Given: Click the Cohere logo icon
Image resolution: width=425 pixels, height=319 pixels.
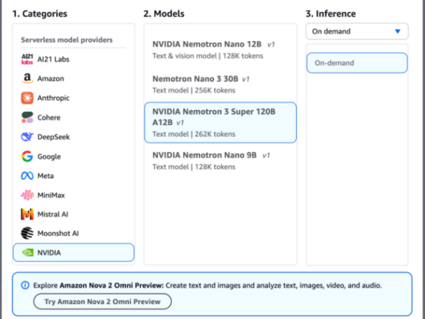Looking at the screenshot, I should [x=27, y=117].
